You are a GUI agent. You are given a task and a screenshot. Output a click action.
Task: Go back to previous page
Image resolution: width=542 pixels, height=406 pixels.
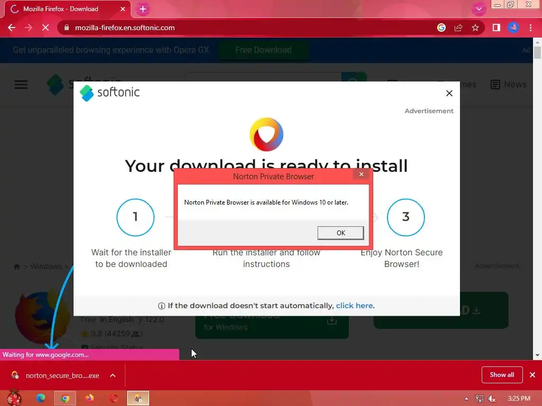coord(12,27)
